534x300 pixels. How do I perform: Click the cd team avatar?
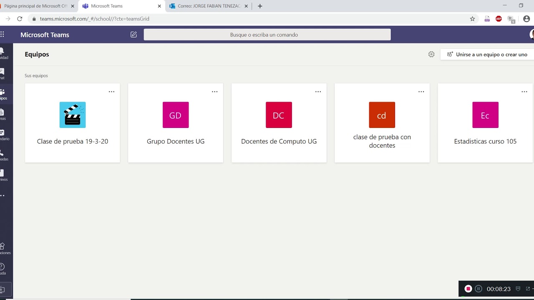tap(382, 115)
